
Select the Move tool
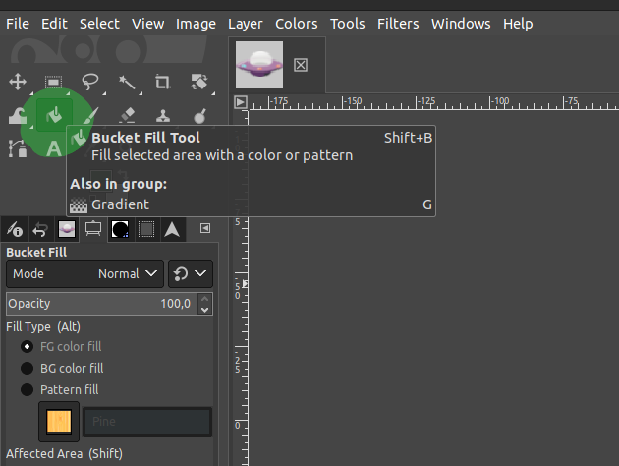[18, 82]
